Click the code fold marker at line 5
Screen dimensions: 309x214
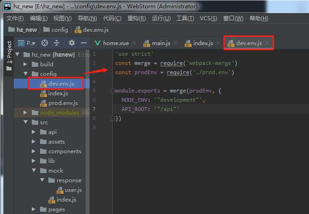tap(112, 91)
